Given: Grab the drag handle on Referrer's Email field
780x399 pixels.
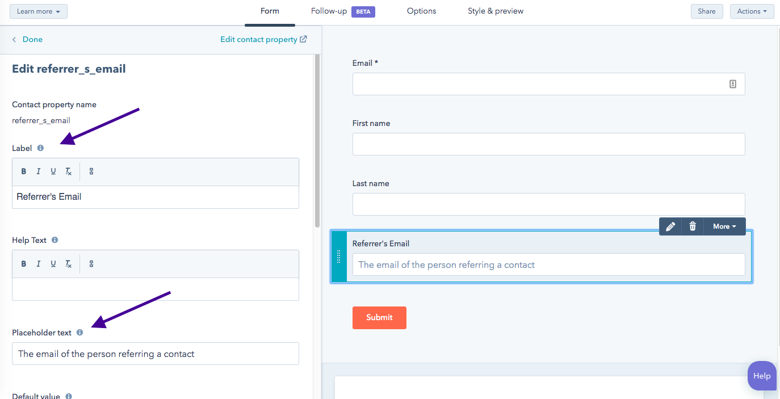Looking at the screenshot, I should [x=339, y=257].
